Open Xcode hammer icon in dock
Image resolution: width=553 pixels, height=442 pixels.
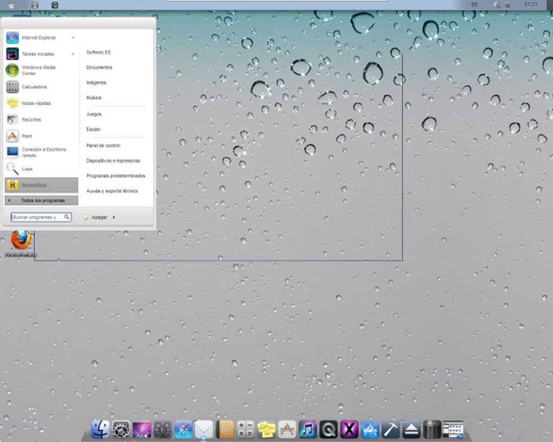(391, 430)
